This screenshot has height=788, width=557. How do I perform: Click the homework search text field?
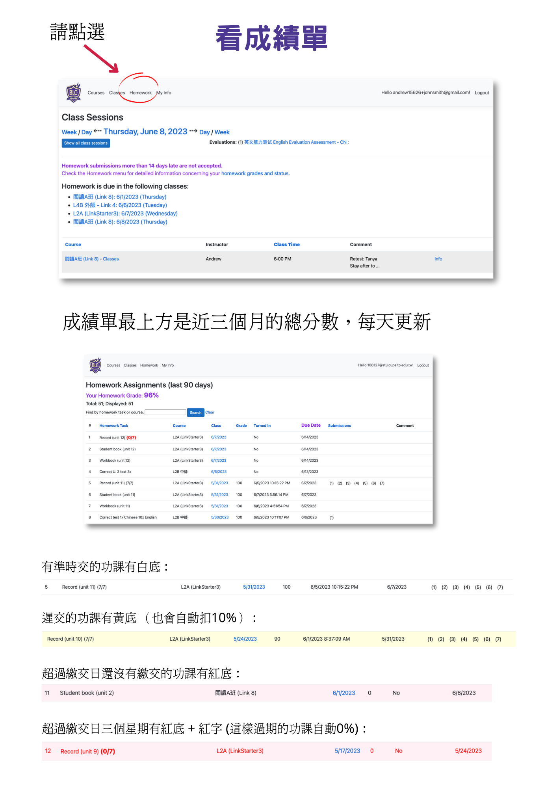tap(165, 413)
